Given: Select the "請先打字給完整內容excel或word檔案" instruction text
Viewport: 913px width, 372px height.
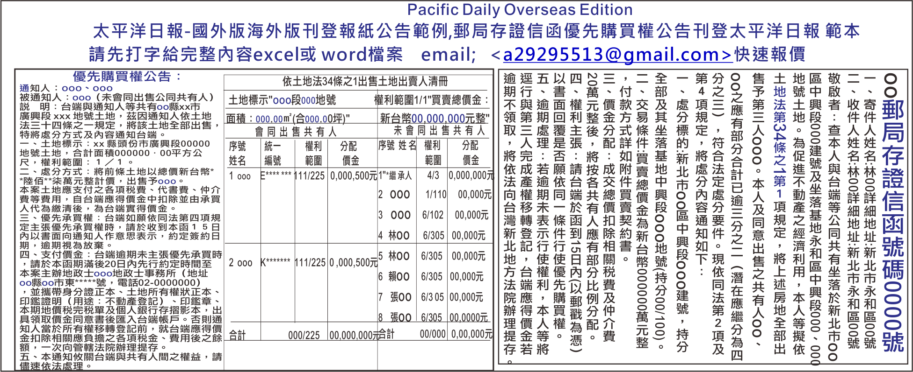Looking at the screenshot, I should coord(246,55).
